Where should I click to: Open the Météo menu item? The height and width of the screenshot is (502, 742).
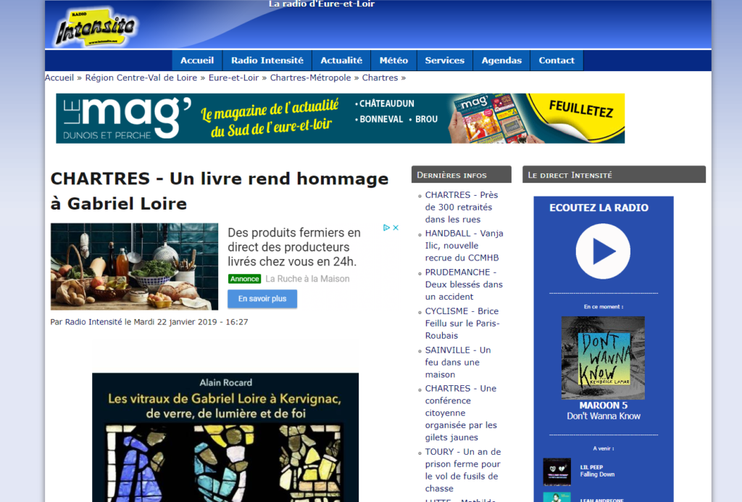pos(393,61)
